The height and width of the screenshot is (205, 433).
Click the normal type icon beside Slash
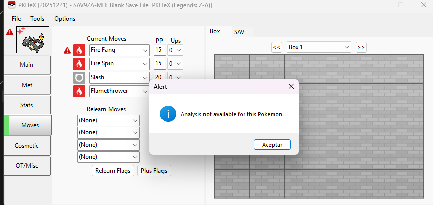[x=79, y=78]
